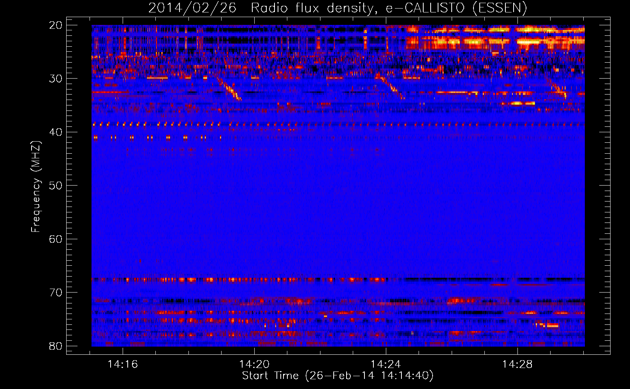Click the frequency tick label 80
This screenshot has height=389, width=630.
(56, 346)
